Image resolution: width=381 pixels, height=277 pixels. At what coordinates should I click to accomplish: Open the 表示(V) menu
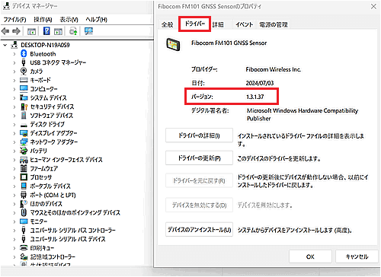(69, 20)
